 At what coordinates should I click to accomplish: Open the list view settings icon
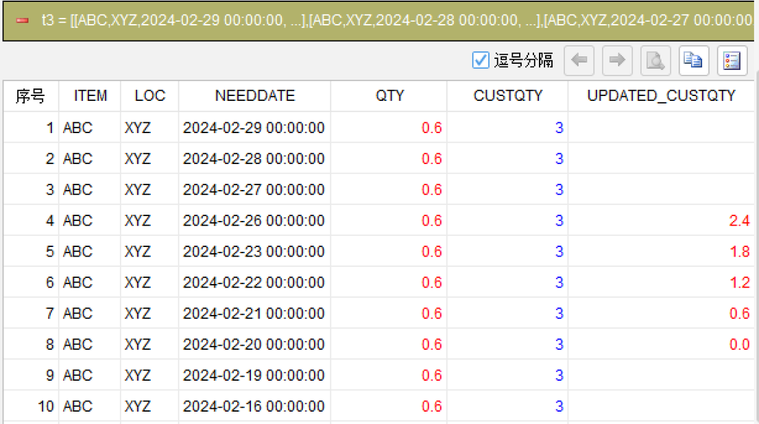click(732, 60)
